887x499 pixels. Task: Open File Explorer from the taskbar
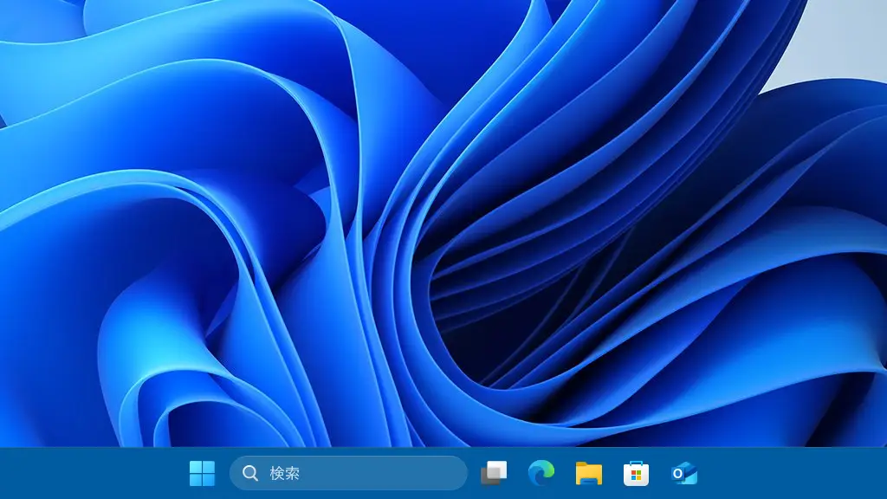(589, 473)
